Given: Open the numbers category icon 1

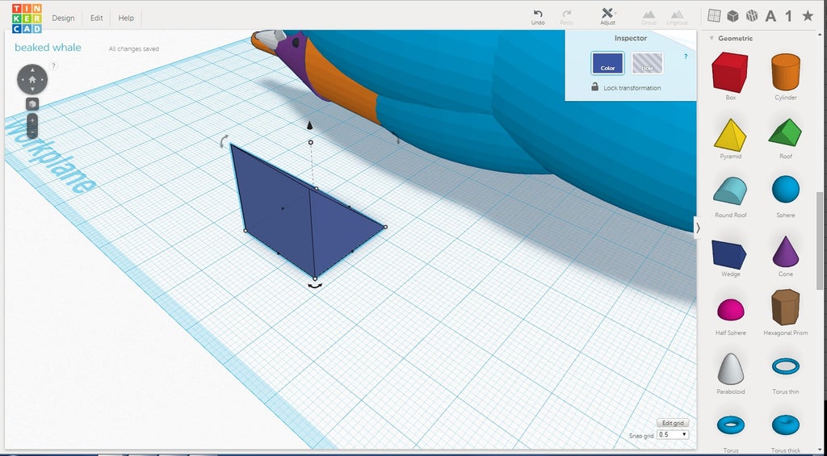Looking at the screenshot, I should pyautogui.click(x=788, y=16).
